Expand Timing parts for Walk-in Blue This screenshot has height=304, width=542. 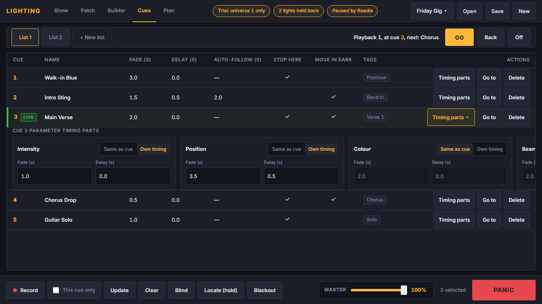point(454,78)
